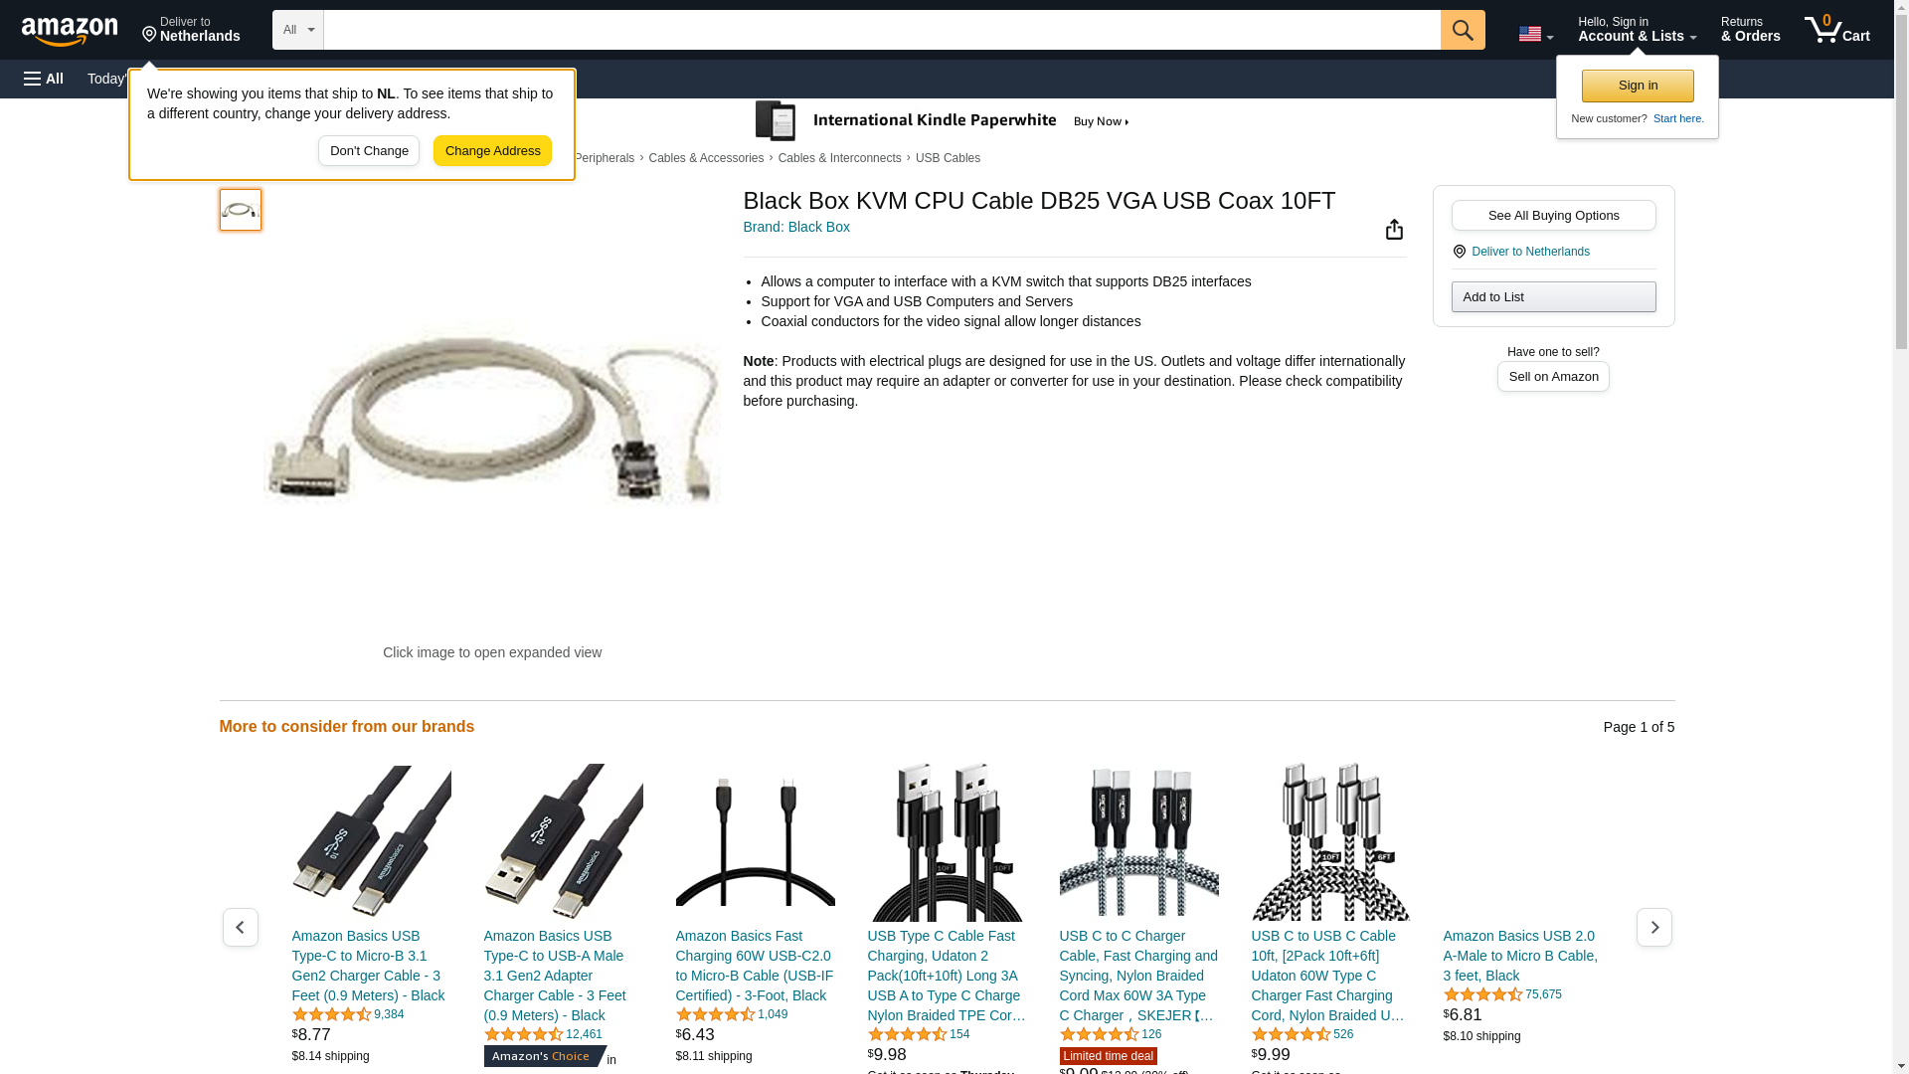Click Add to List button
The height and width of the screenshot is (1074, 1909).
(1553, 297)
